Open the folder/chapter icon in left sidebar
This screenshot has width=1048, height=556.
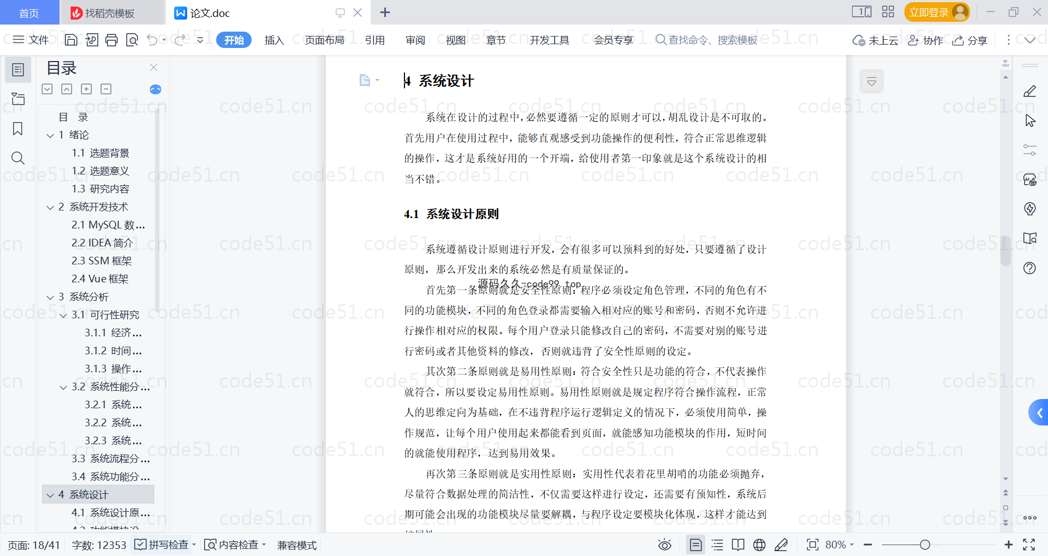coord(18,99)
